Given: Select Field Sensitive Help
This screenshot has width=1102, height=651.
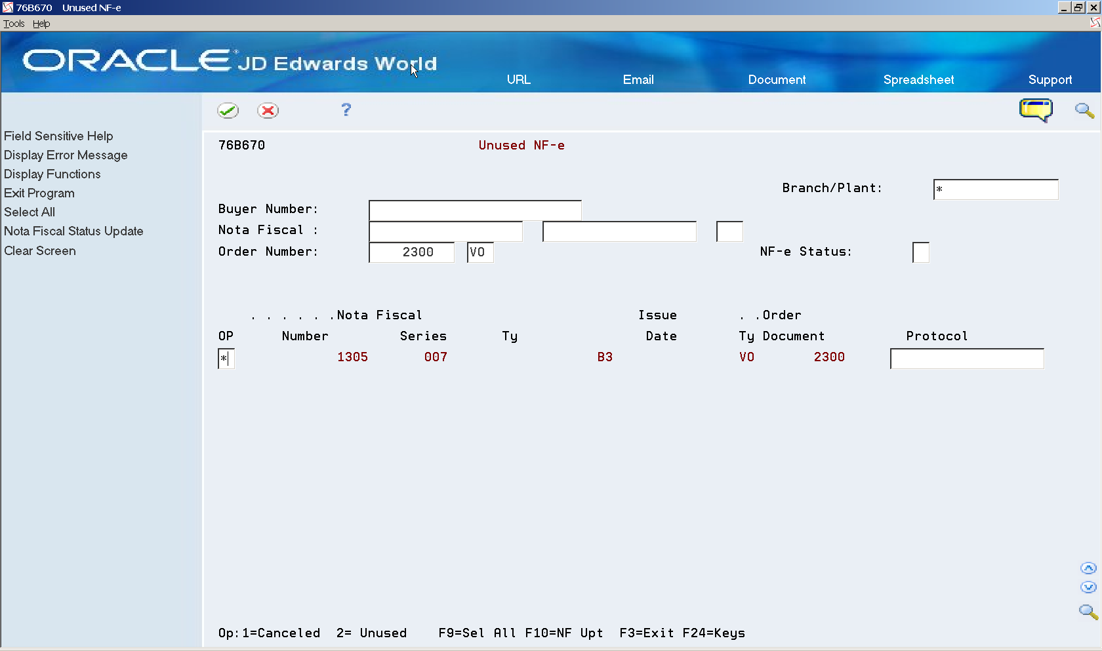Looking at the screenshot, I should pos(58,136).
